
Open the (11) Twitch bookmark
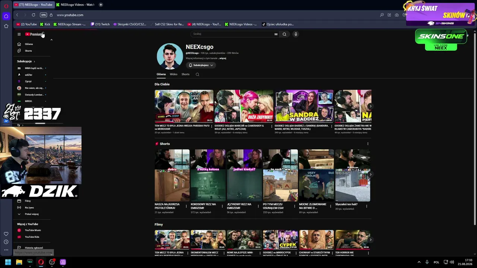coord(100,24)
